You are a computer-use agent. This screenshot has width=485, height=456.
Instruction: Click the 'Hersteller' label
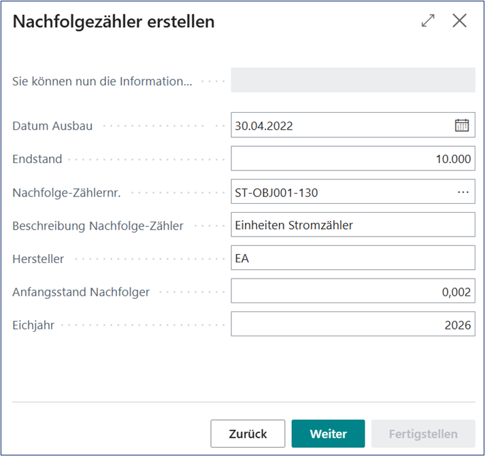[38, 259]
